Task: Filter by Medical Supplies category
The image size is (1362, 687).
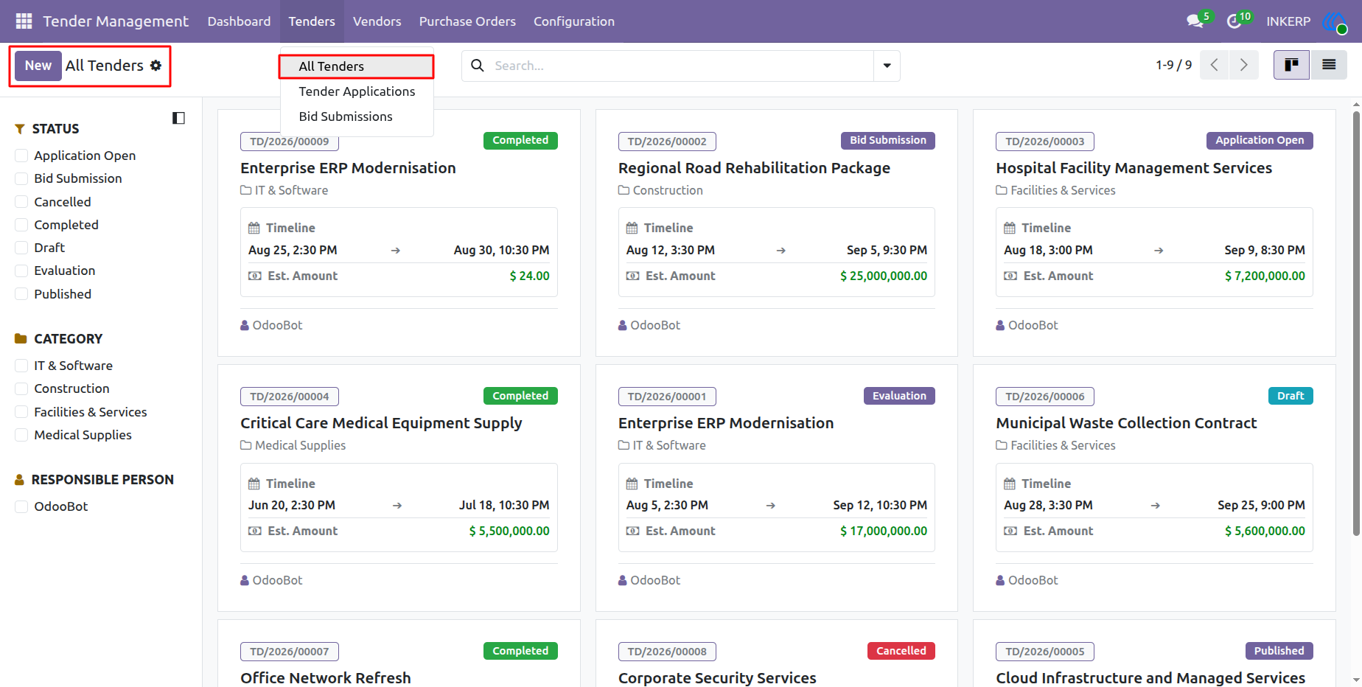Action: (x=21, y=435)
